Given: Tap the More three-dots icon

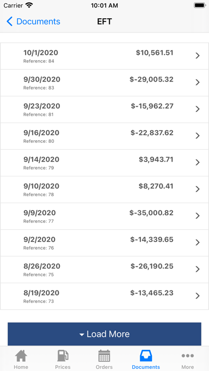Looking at the screenshot, I should coord(188,356).
